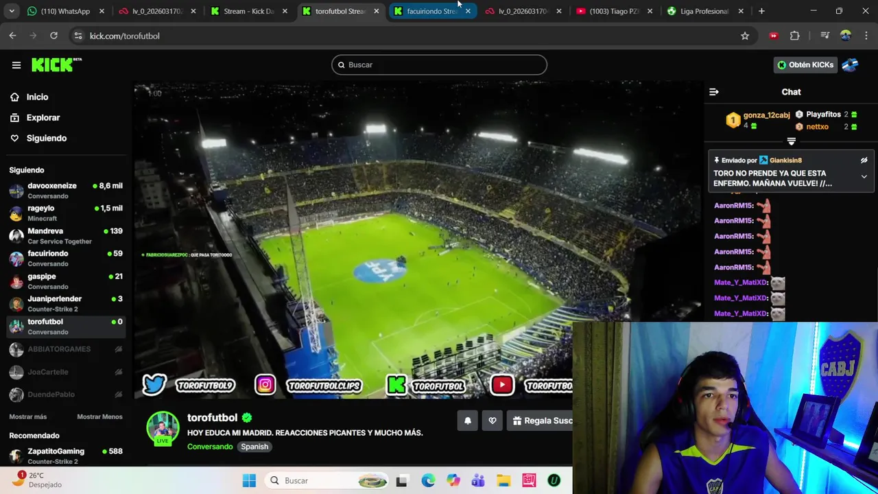Open a new browser tab

coord(761,11)
